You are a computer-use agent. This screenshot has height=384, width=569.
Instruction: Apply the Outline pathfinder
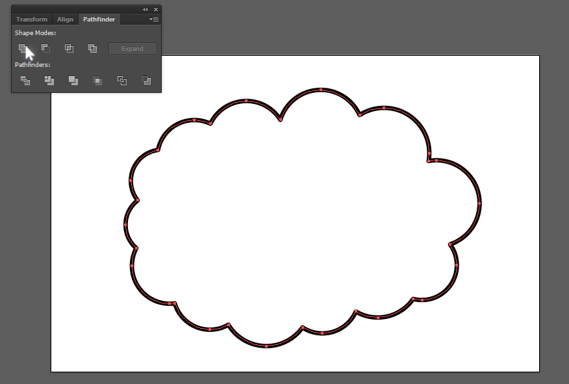point(122,80)
